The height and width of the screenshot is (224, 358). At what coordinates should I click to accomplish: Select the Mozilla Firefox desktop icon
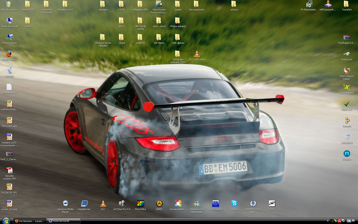pyautogui.click(x=9, y=54)
